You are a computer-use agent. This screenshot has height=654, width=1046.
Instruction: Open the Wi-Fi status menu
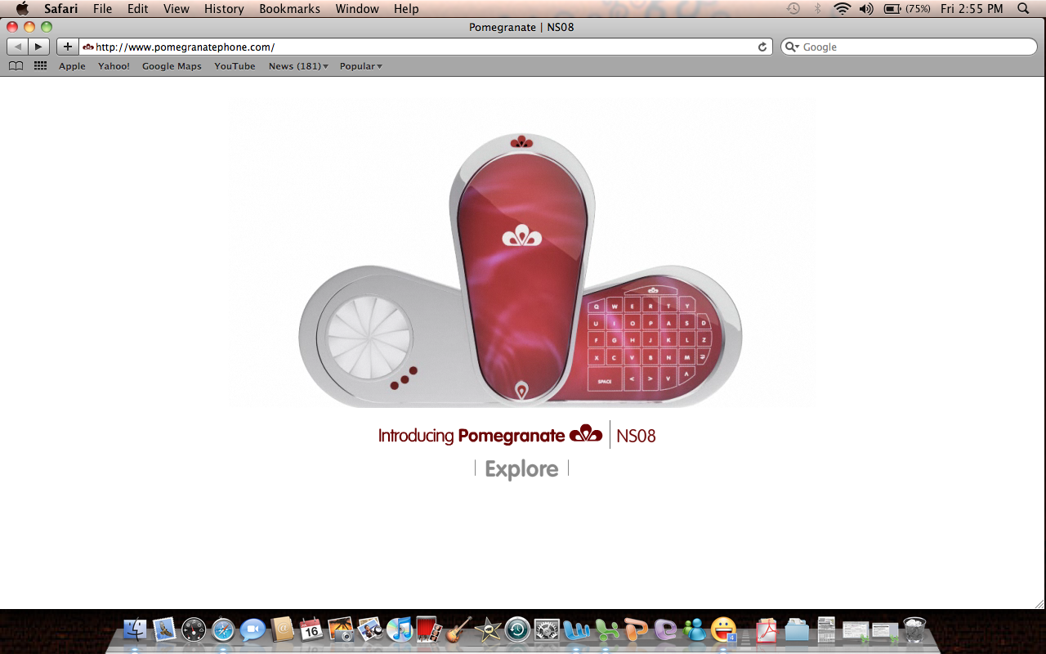[x=842, y=8]
